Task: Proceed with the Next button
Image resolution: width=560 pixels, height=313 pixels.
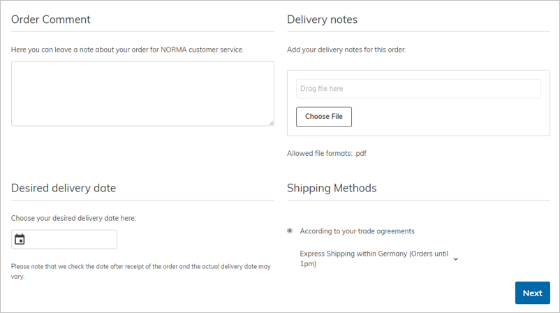Action: 533,293
